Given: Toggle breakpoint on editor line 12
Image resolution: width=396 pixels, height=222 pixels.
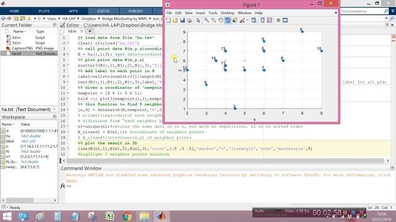Looking at the screenshot, I should click(67, 99).
